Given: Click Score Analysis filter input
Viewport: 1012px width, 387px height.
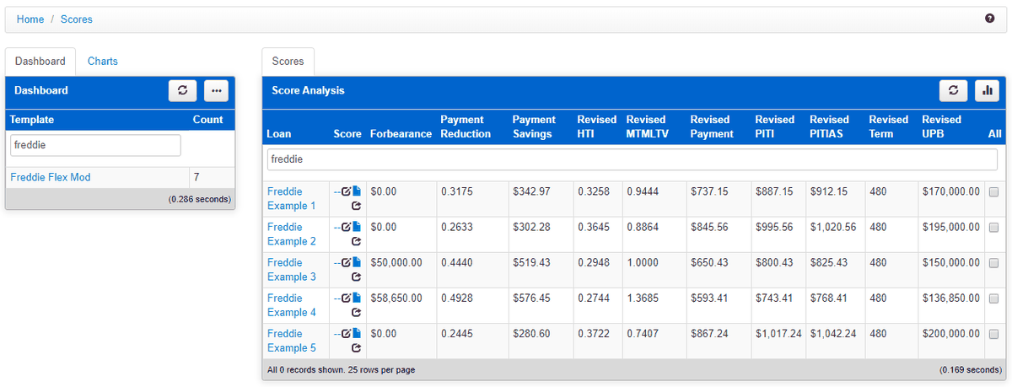Looking at the screenshot, I should (632, 159).
